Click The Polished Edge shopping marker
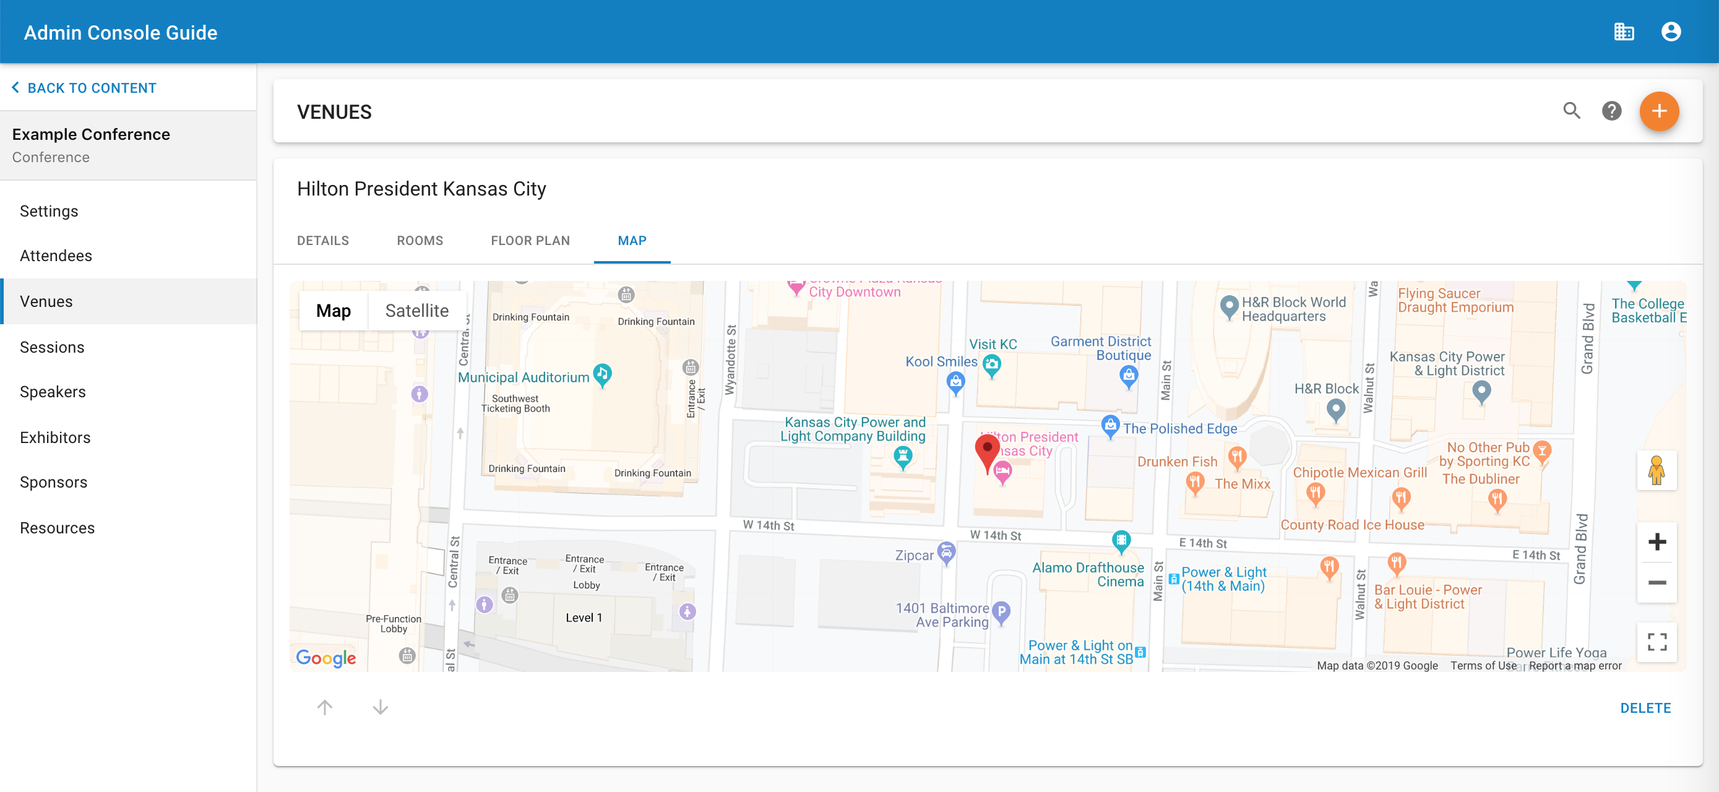 pyautogui.click(x=1109, y=426)
